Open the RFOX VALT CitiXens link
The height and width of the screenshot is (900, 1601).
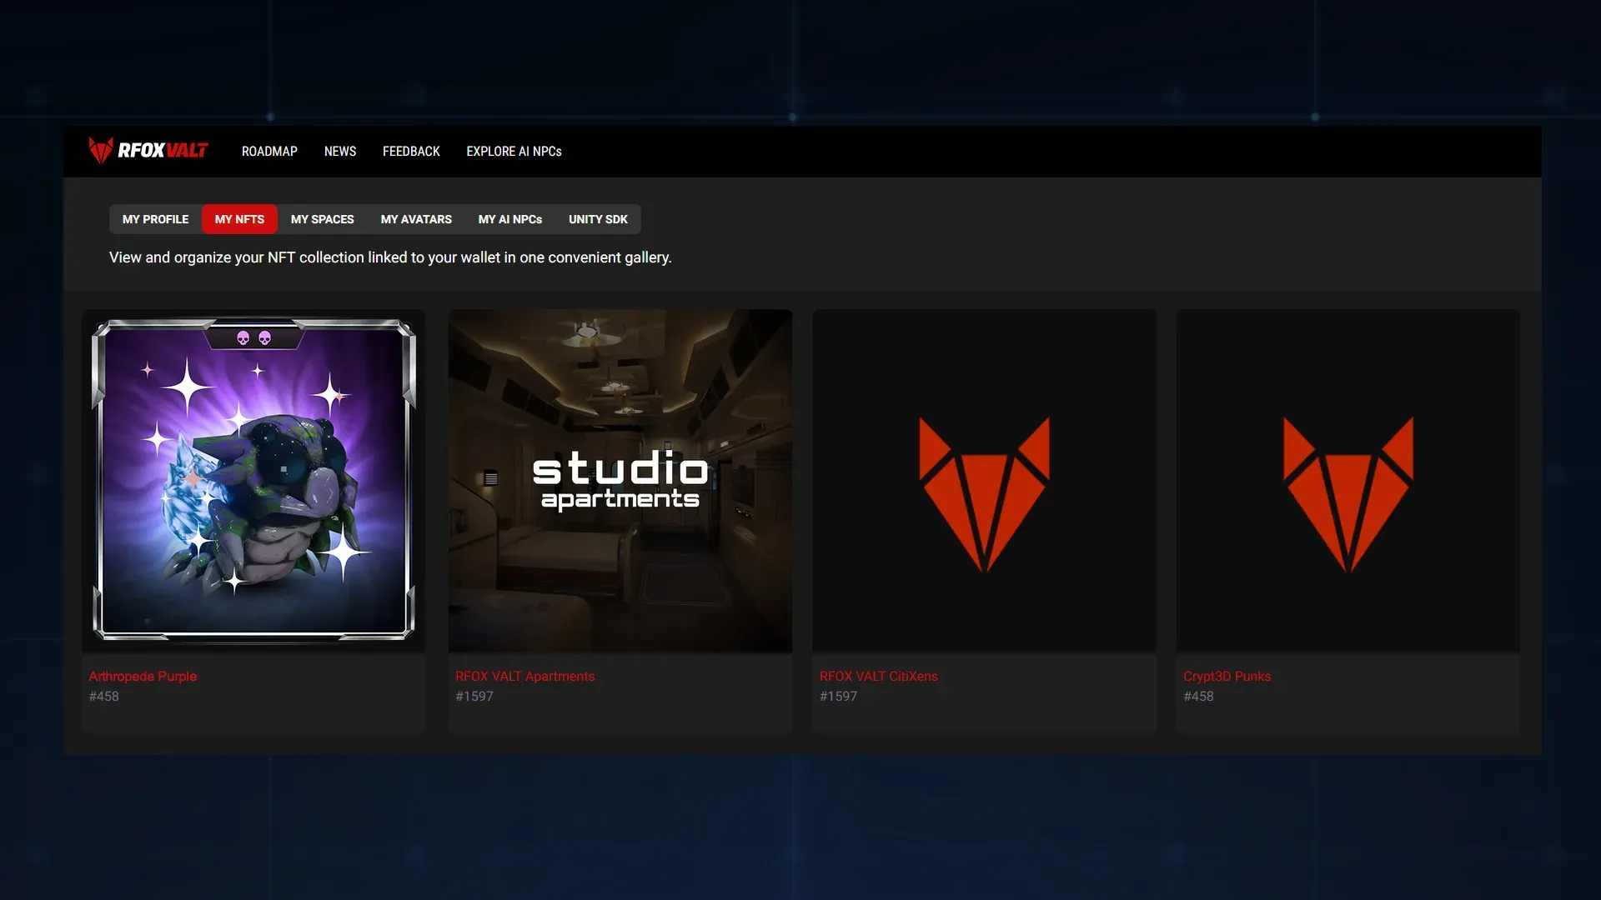coord(878,677)
